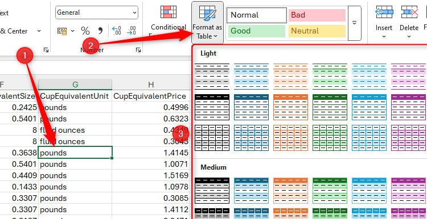The width and height of the screenshot is (427, 219).
Task: Open Alignment dialog launcher
Action: (46, 50)
